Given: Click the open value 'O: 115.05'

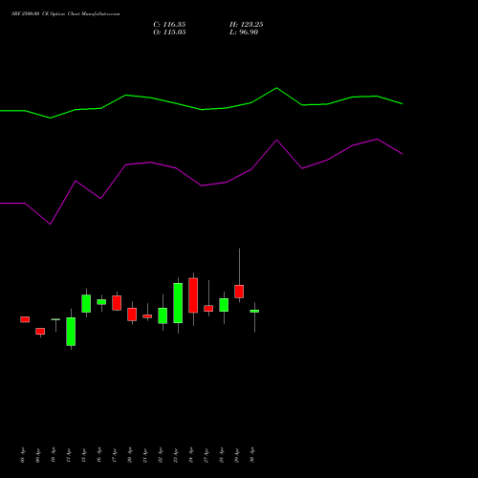Looking at the screenshot, I should point(169,33).
